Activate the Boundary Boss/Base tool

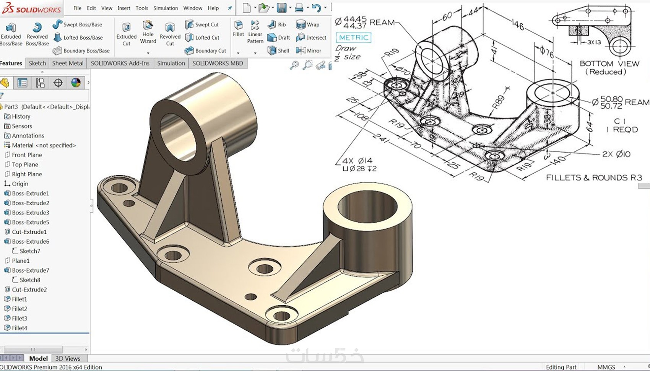81,50
